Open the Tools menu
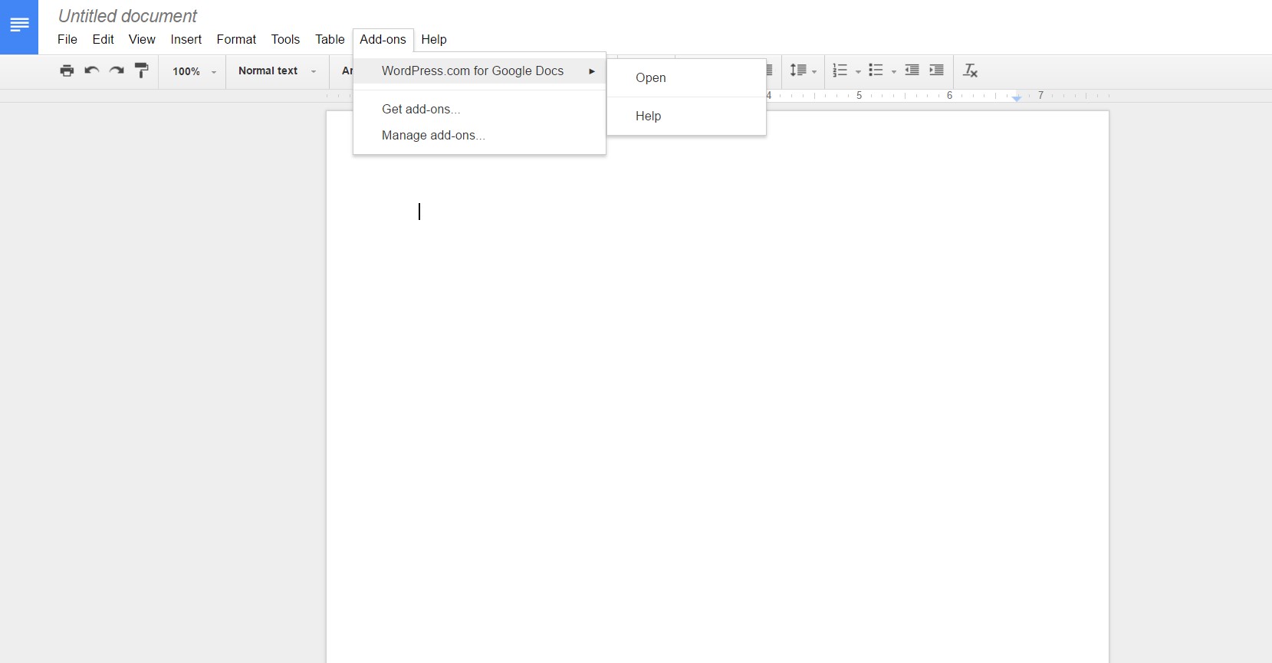The width and height of the screenshot is (1272, 663). 285,39
